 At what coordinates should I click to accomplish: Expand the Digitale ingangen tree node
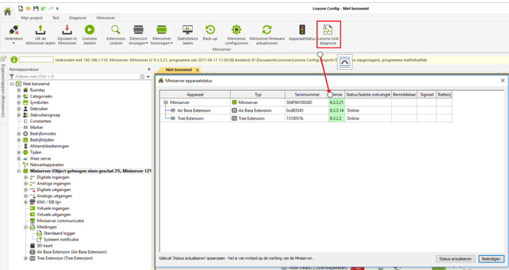coord(26,177)
